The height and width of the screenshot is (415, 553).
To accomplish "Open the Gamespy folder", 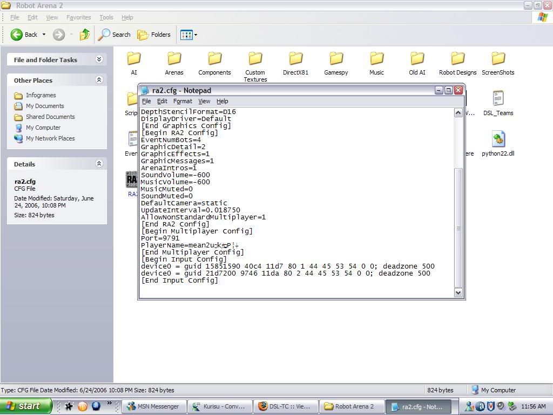I will (x=336, y=64).
